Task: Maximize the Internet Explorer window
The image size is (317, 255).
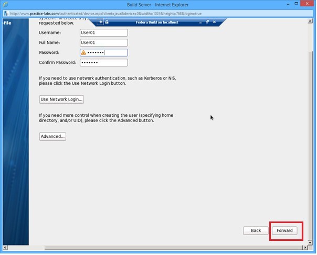Action: click(296, 4)
